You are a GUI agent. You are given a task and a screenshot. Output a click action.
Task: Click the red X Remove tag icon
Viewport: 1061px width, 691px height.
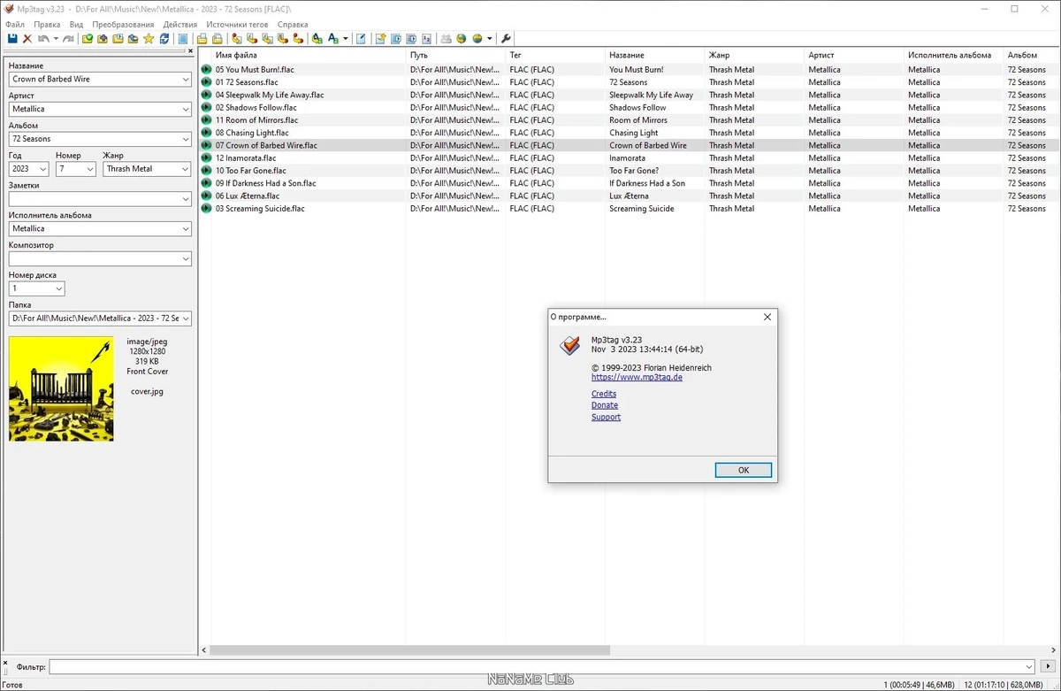coord(27,39)
